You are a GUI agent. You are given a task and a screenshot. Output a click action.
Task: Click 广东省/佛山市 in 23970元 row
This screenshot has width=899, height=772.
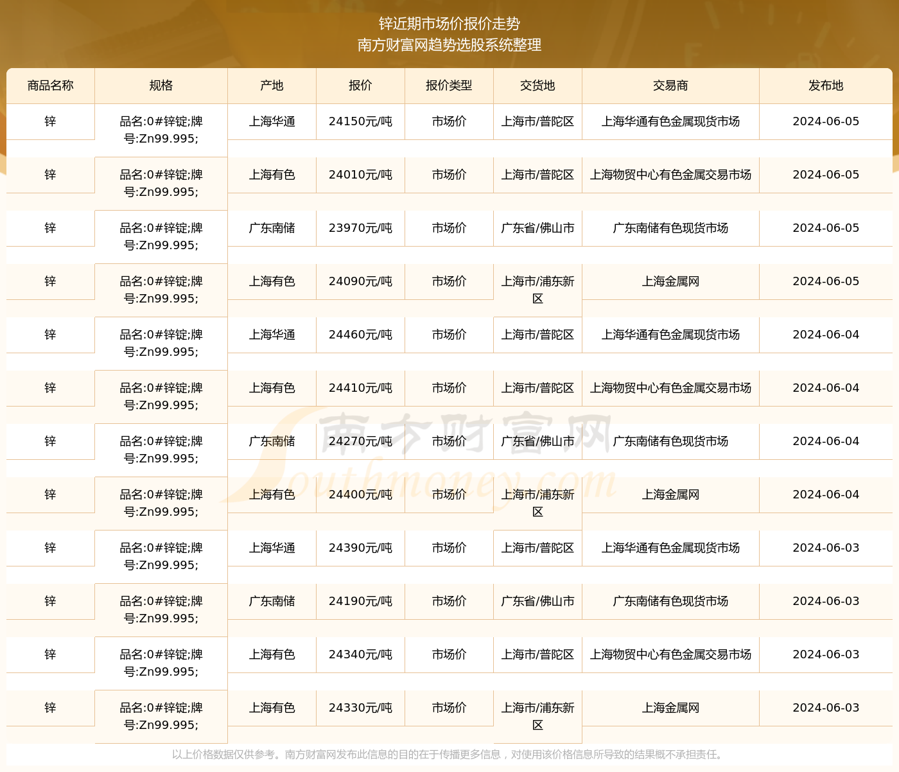[537, 228]
